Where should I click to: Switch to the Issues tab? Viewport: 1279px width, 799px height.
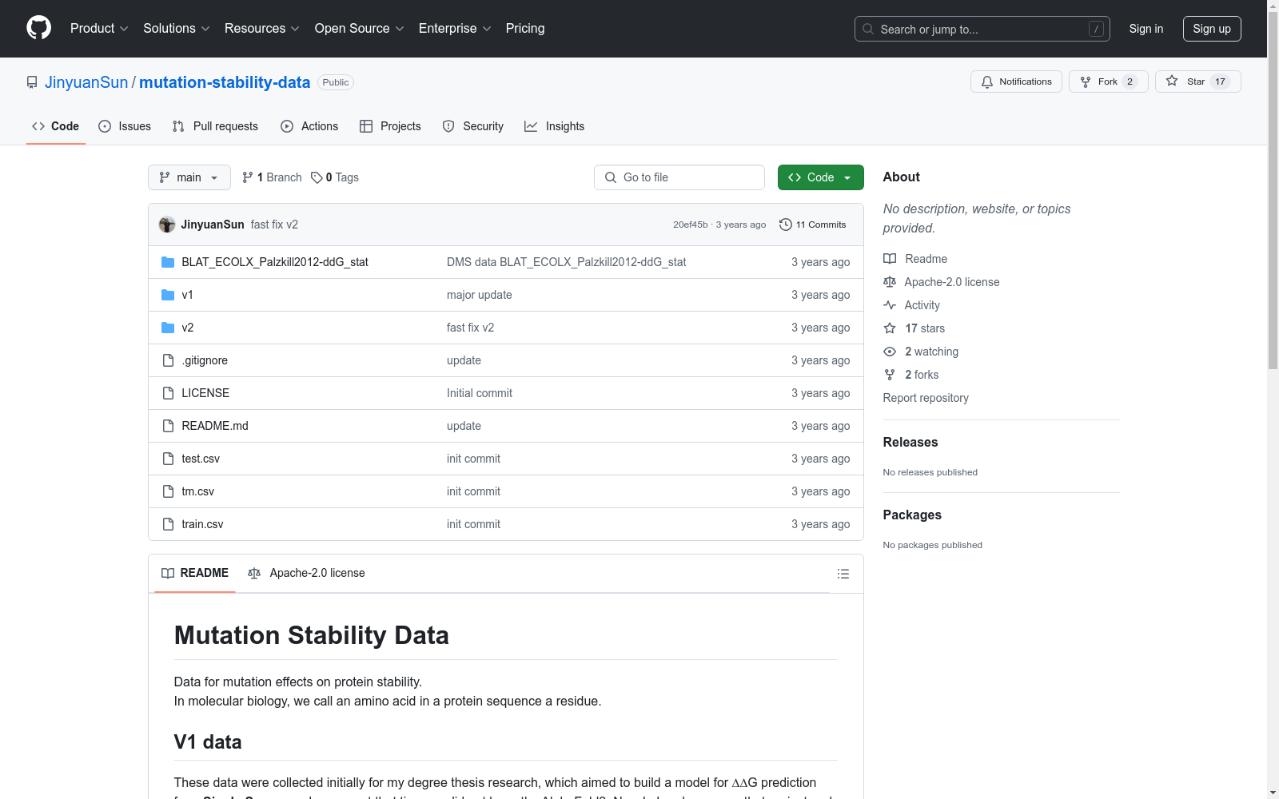point(125,126)
